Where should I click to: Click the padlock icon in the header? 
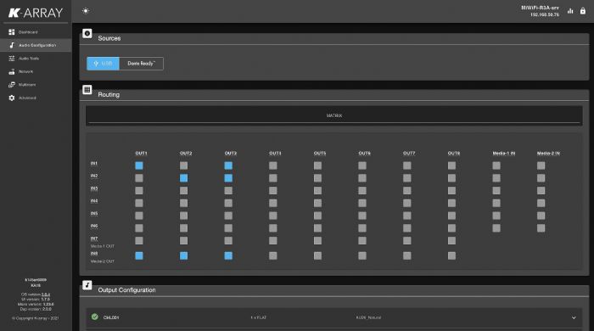(583, 11)
